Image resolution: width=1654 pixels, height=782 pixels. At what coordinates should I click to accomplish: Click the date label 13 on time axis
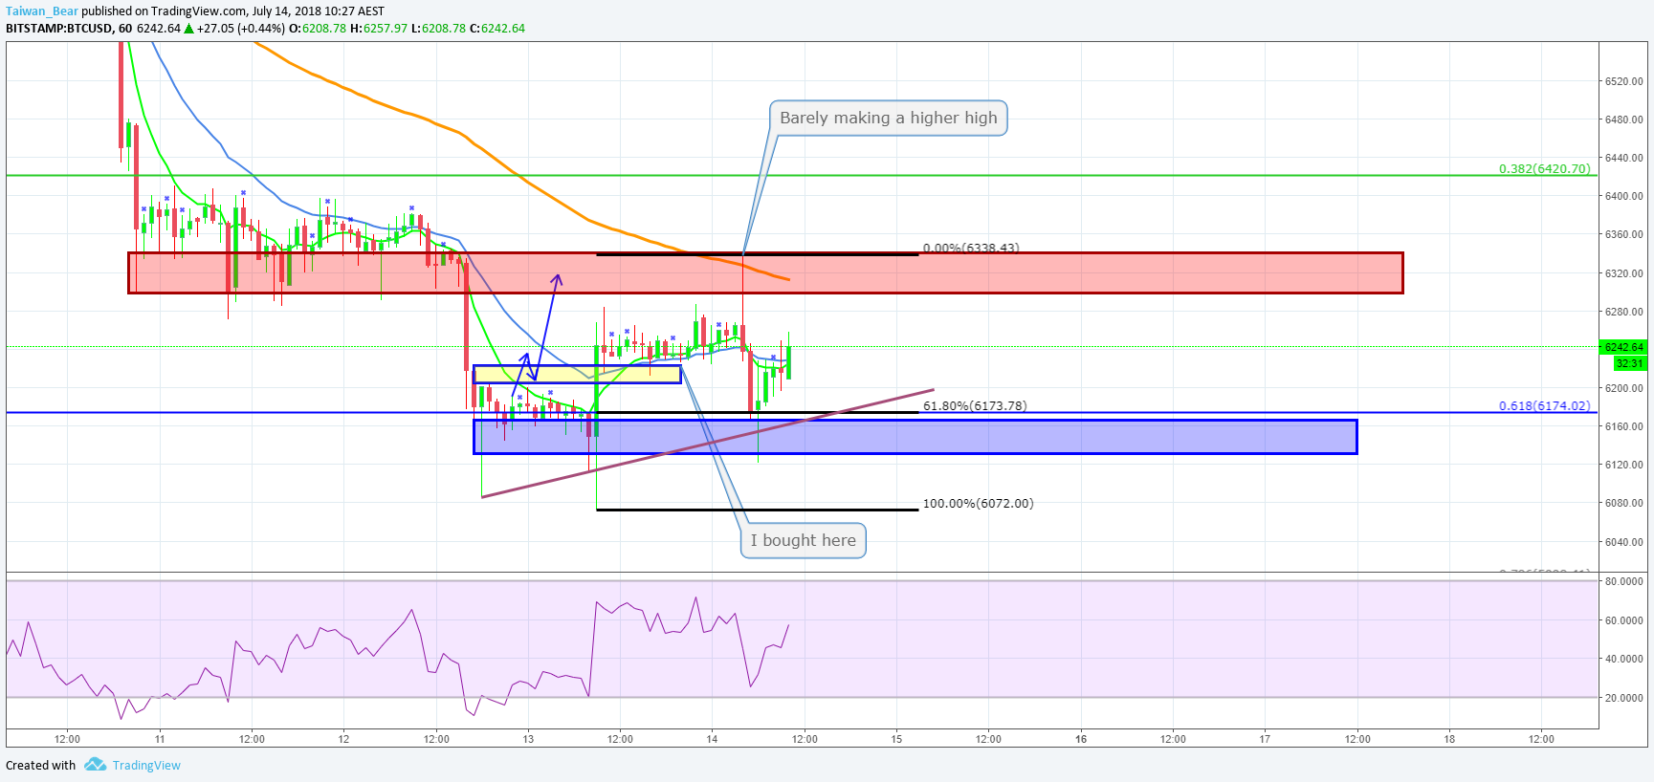pos(528,739)
